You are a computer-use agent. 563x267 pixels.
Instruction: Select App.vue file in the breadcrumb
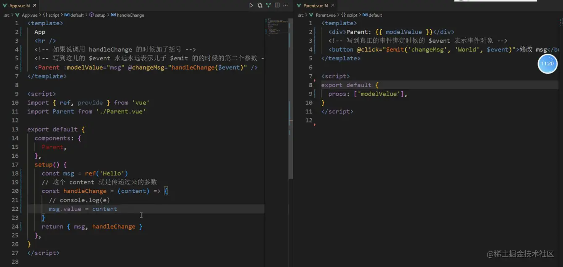click(29, 15)
